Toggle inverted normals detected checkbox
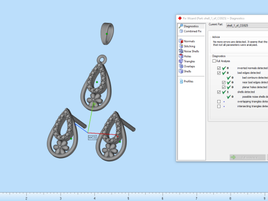This screenshot has height=201, width=268. (219, 68)
